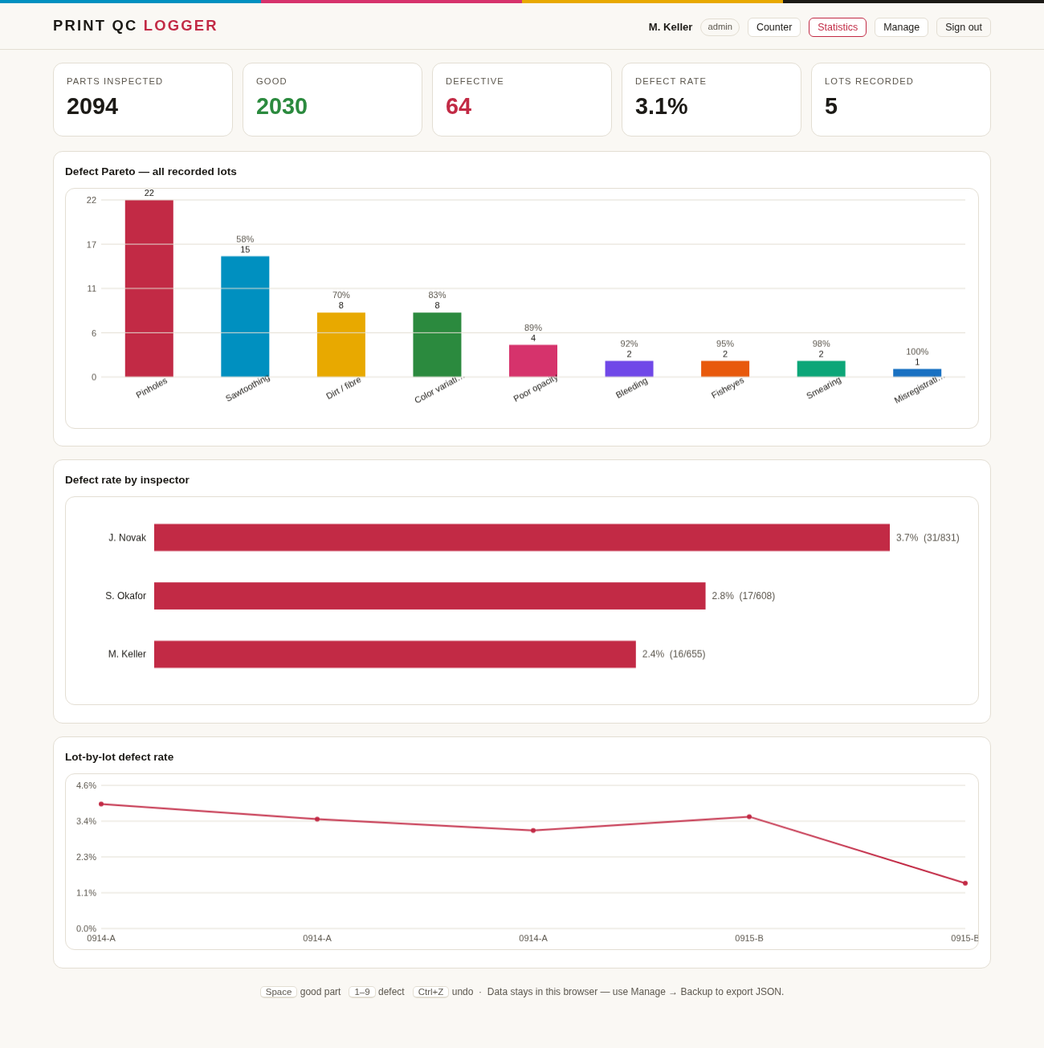Click the pink Poor opacity bar

pos(533,361)
